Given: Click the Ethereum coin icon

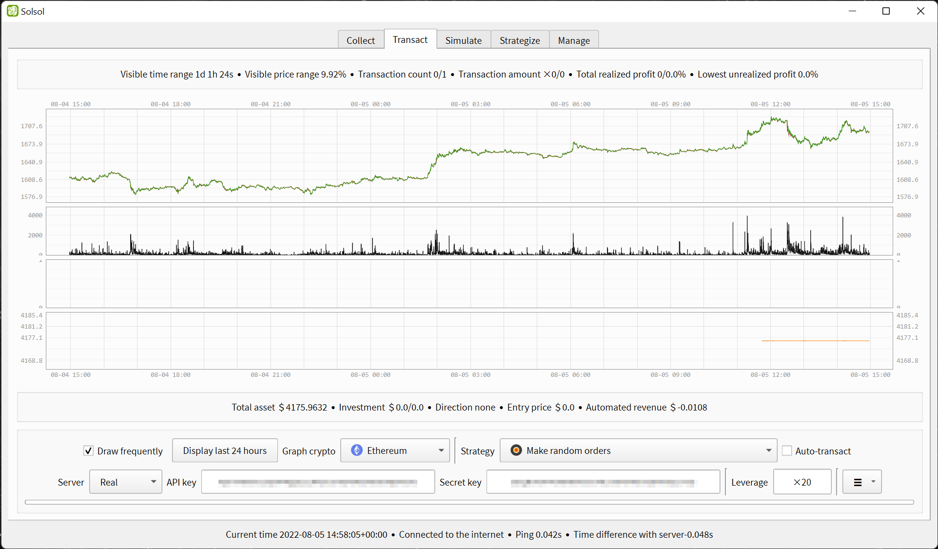Looking at the screenshot, I should click(x=357, y=451).
